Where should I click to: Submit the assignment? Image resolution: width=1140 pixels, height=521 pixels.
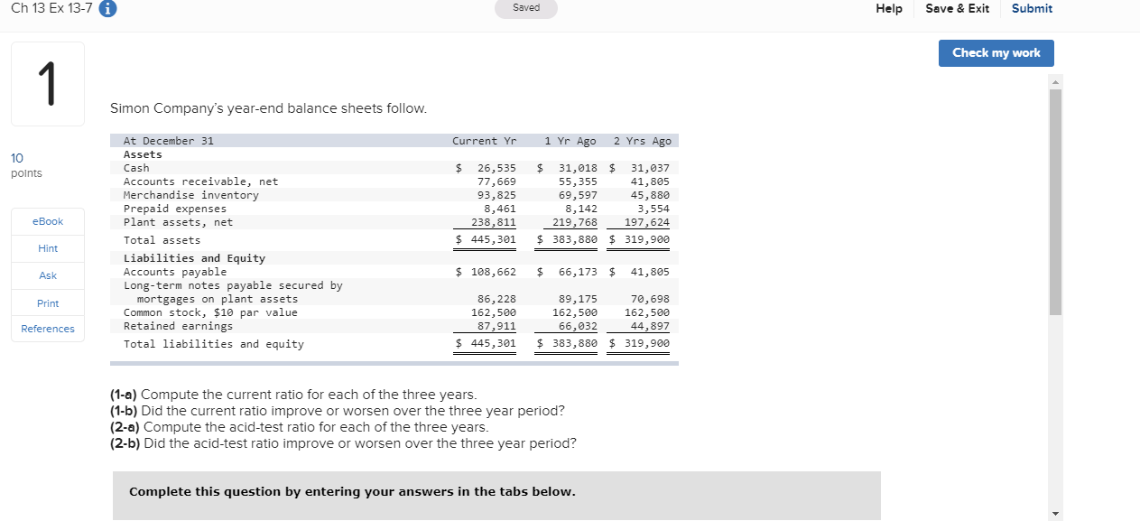tap(1032, 8)
